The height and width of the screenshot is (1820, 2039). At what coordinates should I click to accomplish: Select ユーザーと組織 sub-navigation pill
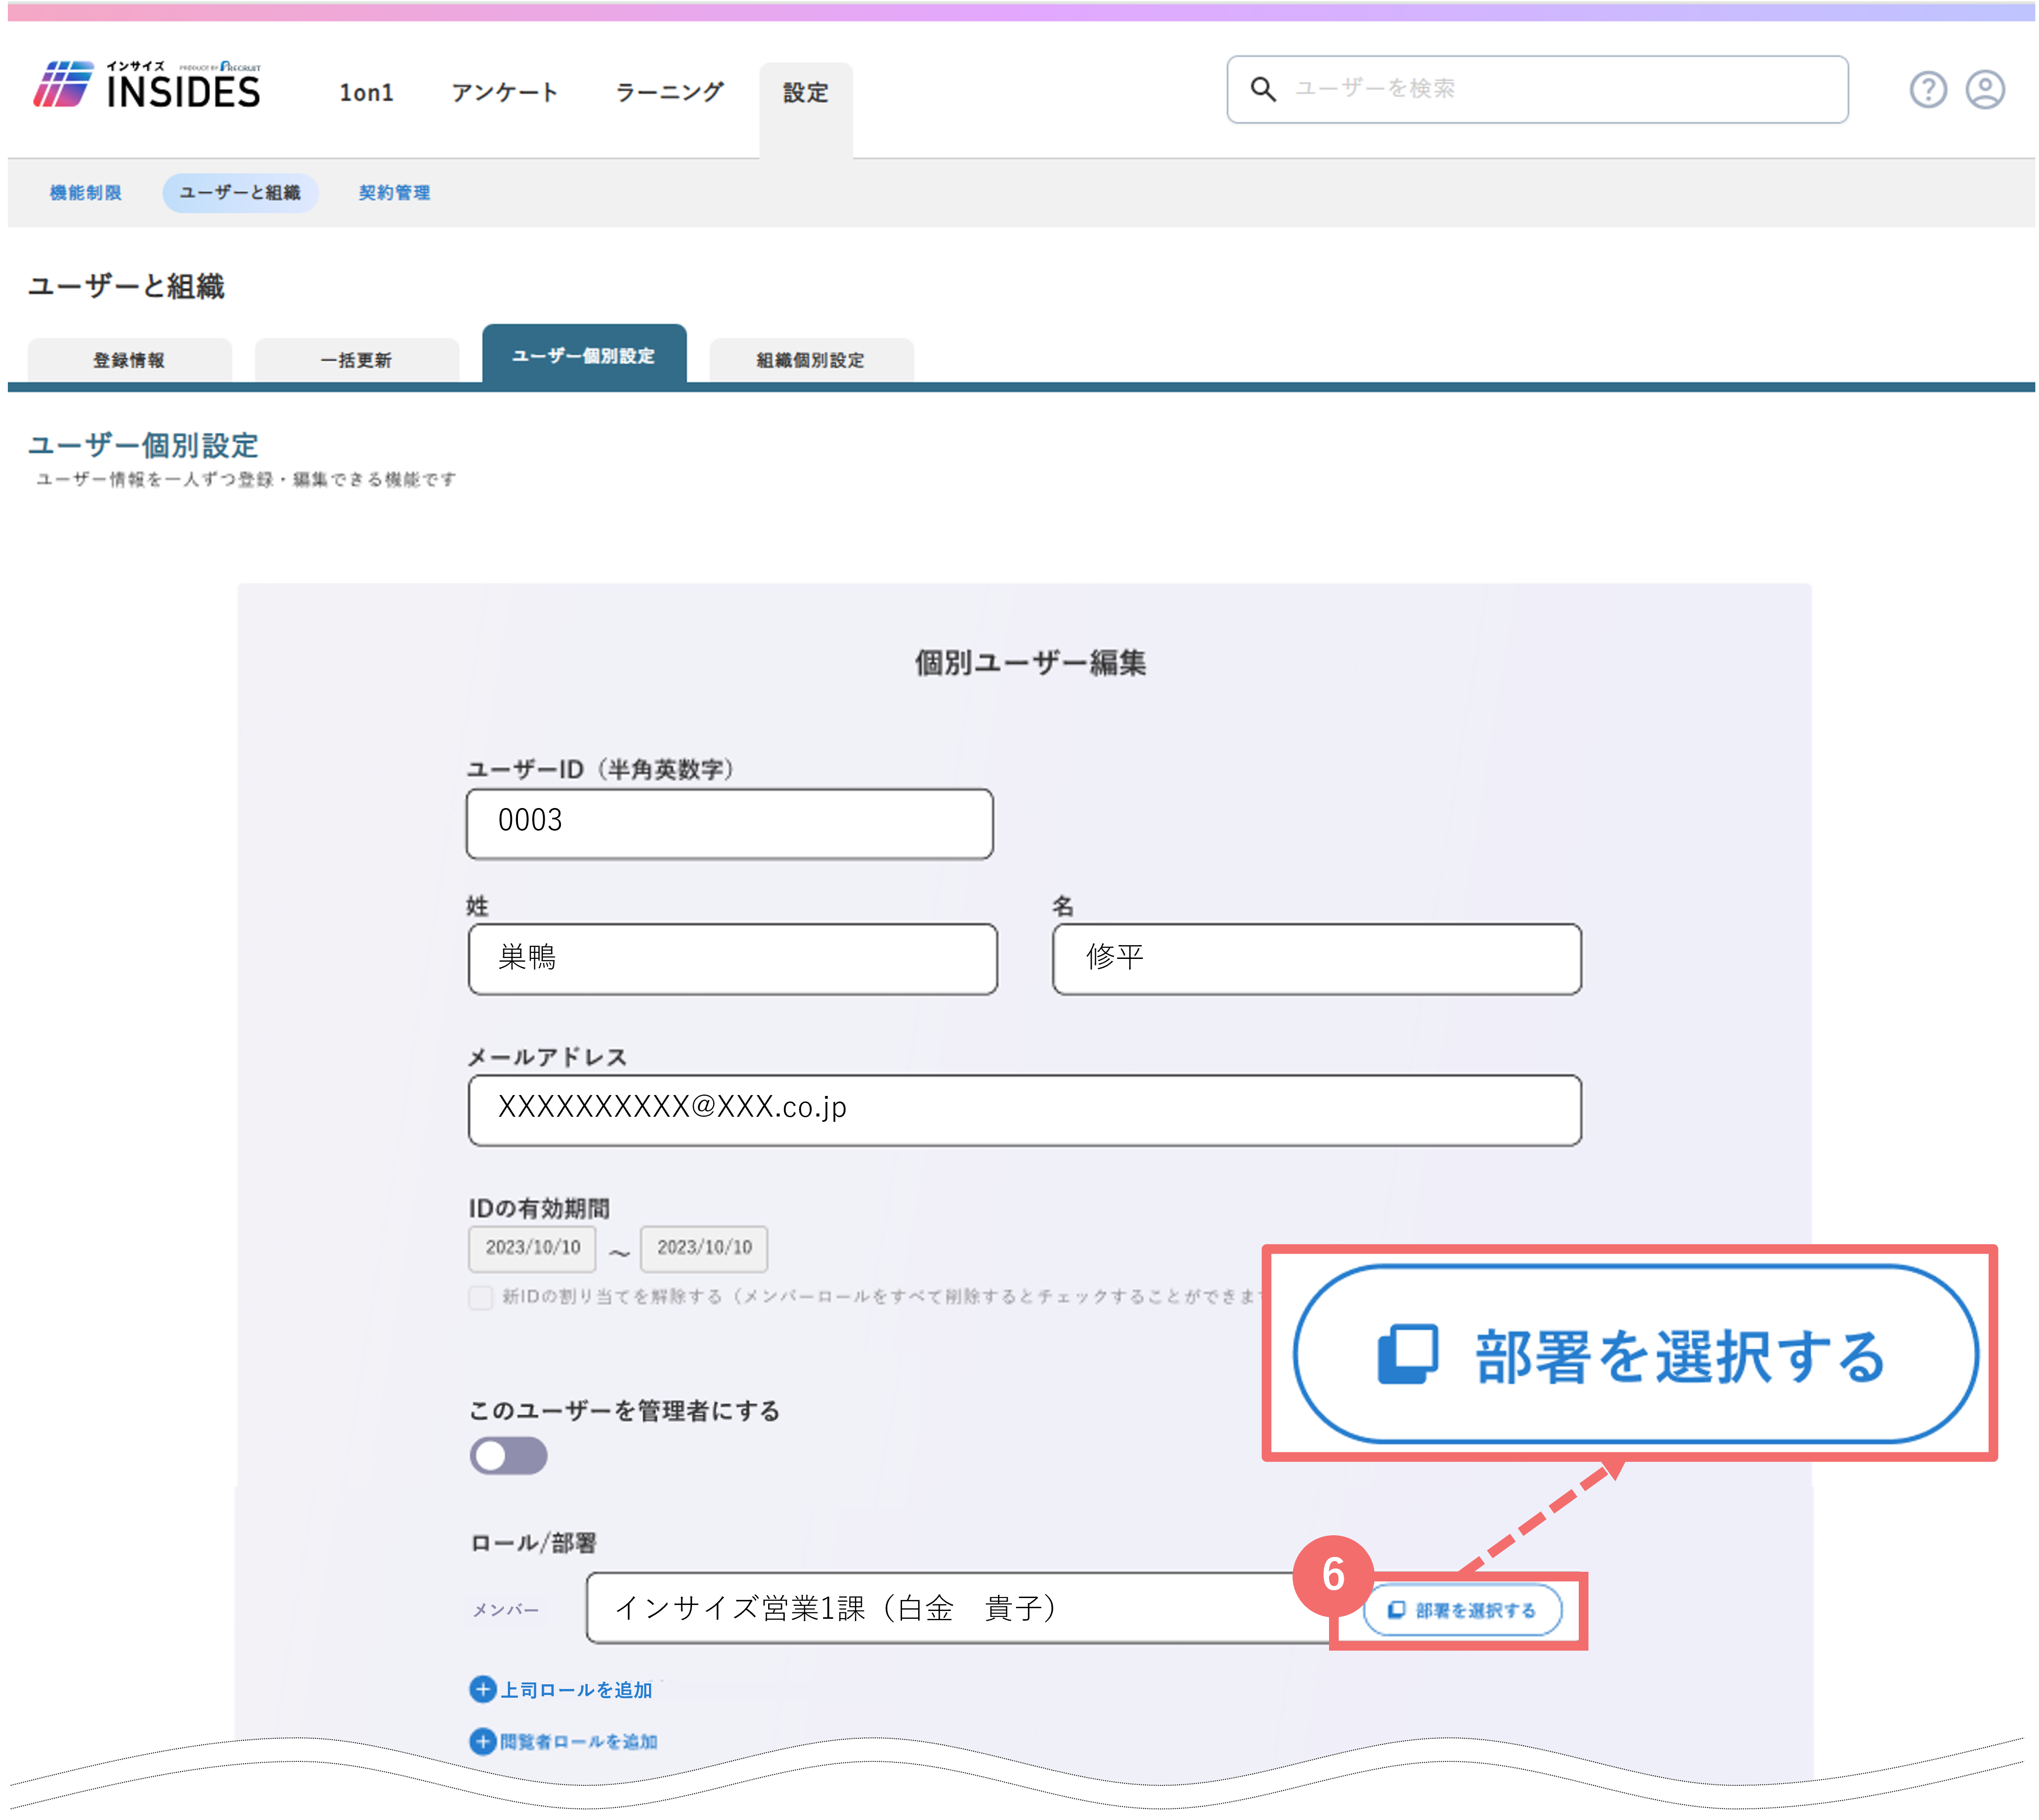[x=240, y=193]
